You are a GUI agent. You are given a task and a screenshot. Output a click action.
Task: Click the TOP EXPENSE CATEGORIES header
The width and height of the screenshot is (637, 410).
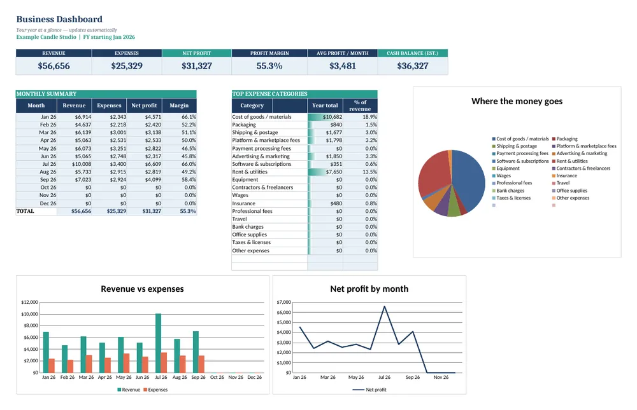304,93
